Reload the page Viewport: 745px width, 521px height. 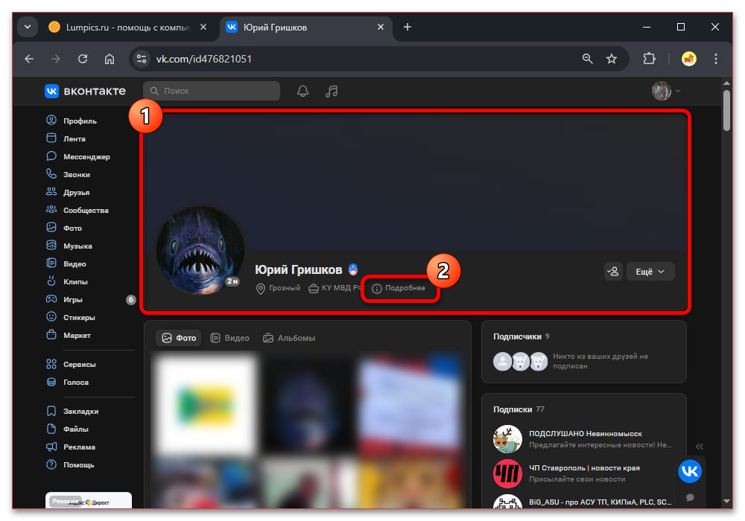click(83, 59)
